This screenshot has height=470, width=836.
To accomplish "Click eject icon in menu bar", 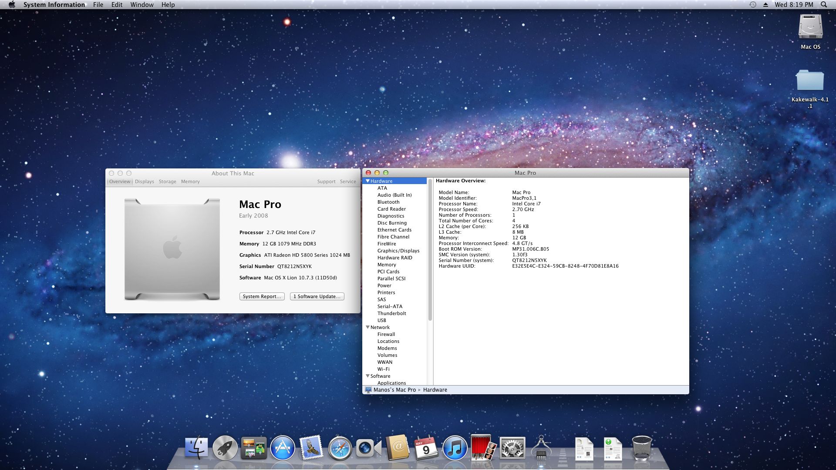I will [765, 5].
